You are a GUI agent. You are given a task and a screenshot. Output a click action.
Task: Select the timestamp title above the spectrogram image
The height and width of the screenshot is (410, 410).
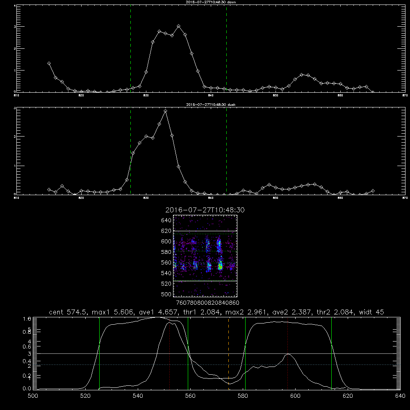(x=205, y=210)
